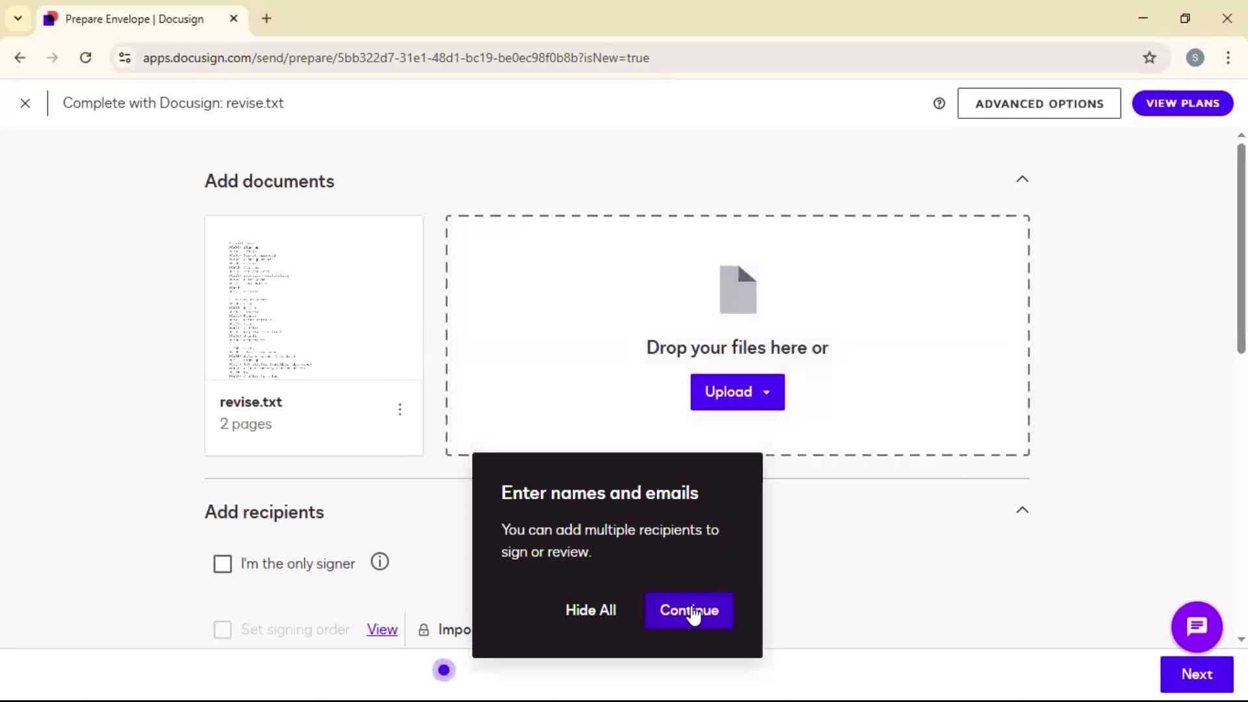Go back in browser history
Viewport: 1248px width, 702px height.
(20, 58)
